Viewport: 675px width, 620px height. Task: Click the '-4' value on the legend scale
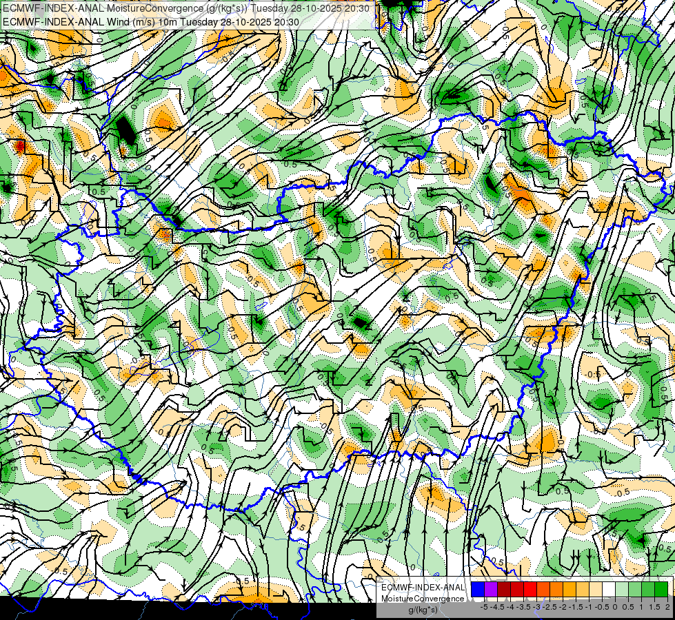pyautogui.click(x=510, y=607)
